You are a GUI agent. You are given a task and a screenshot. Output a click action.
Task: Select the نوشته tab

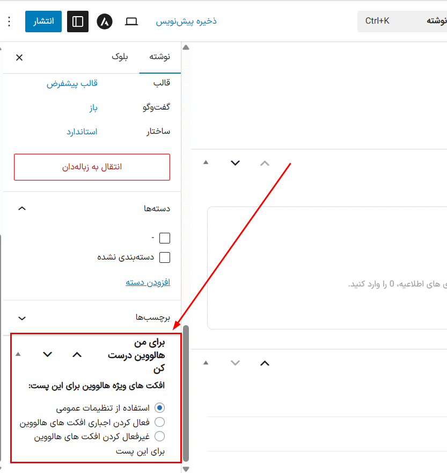[159, 58]
